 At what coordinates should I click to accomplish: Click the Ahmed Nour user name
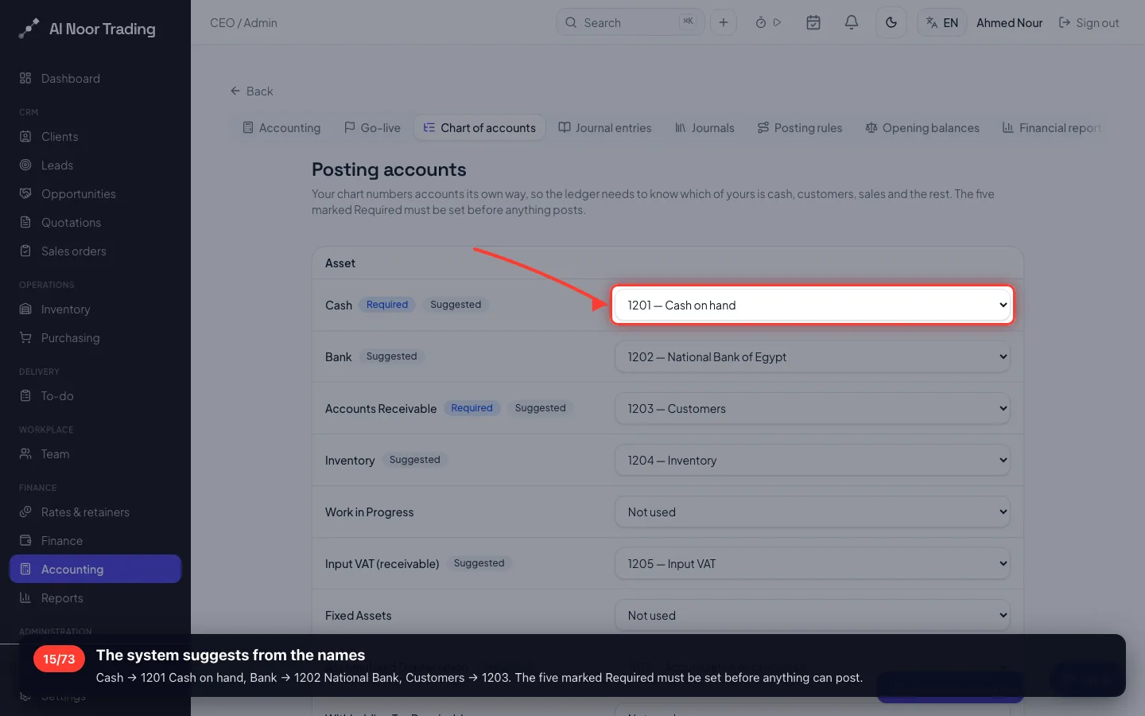(1009, 23)
